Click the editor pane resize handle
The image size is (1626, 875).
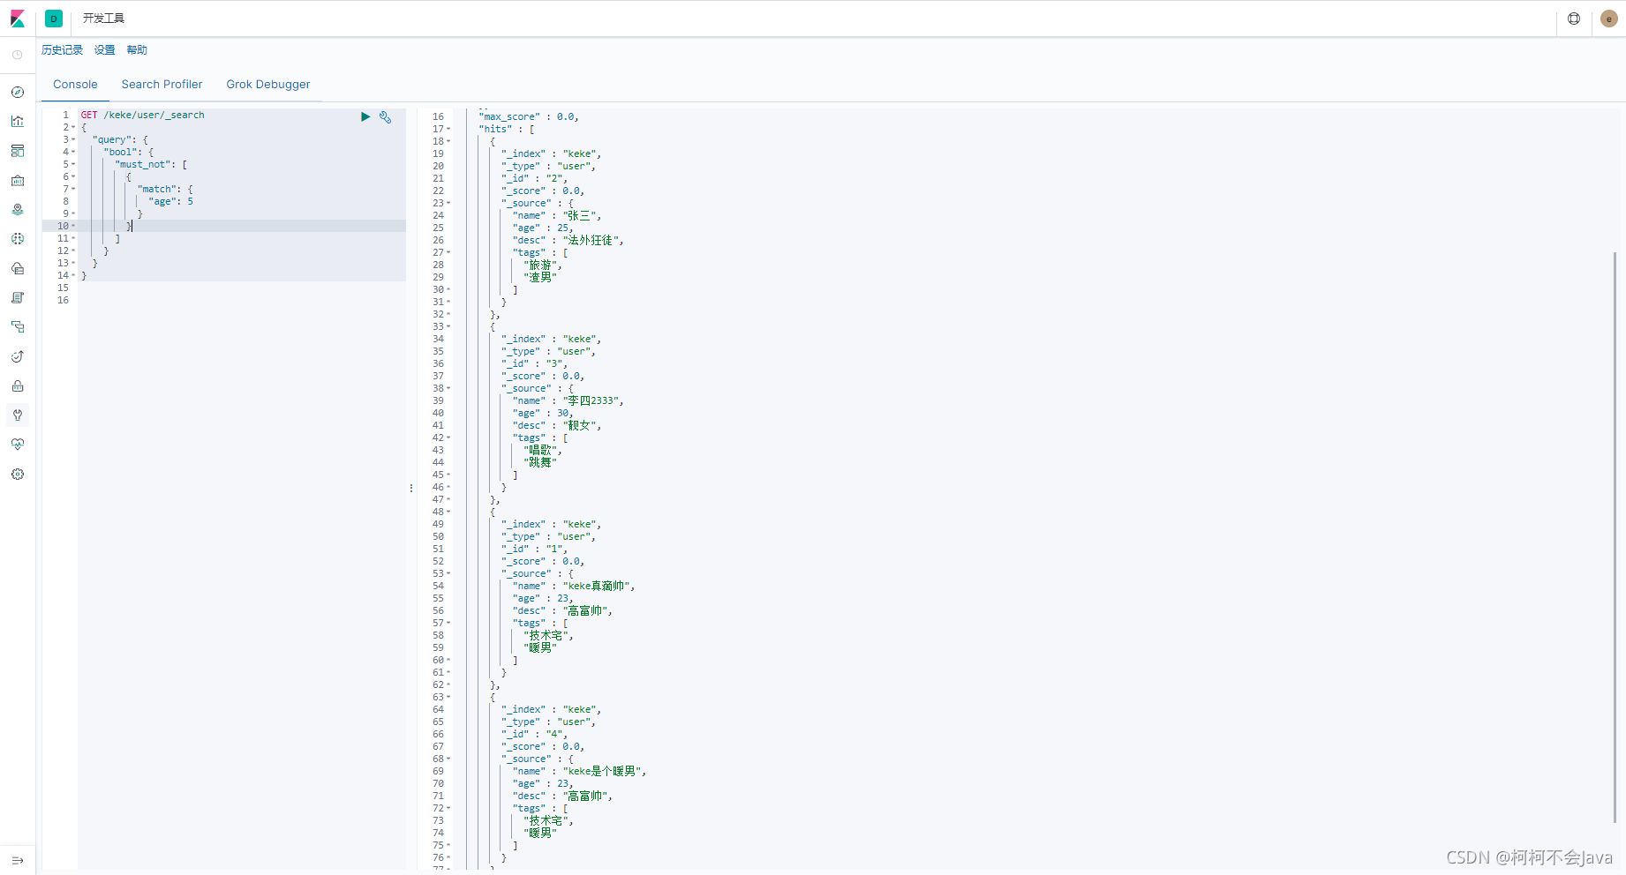point(411,488)
